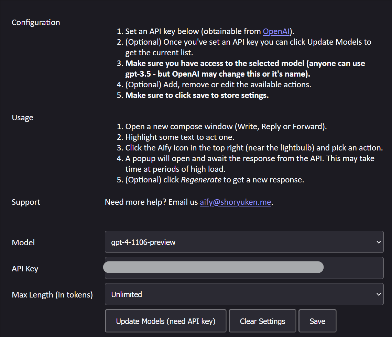Click the italic Regenerate word in Usage
392x337 pixels.
pos(201,180)
